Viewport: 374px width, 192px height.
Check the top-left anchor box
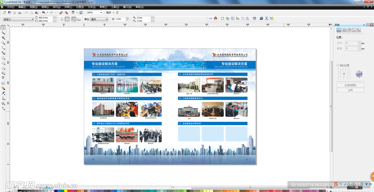point(339,70)
